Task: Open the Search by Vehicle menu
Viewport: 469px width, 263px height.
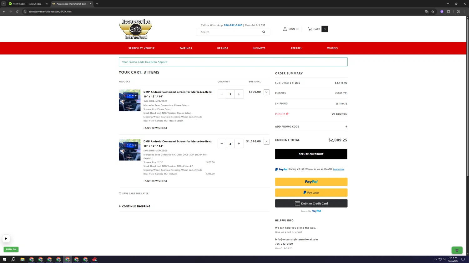Action: [141, 48]
